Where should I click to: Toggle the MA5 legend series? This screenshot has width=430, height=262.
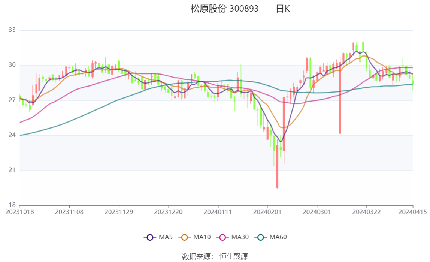[158, 237]
